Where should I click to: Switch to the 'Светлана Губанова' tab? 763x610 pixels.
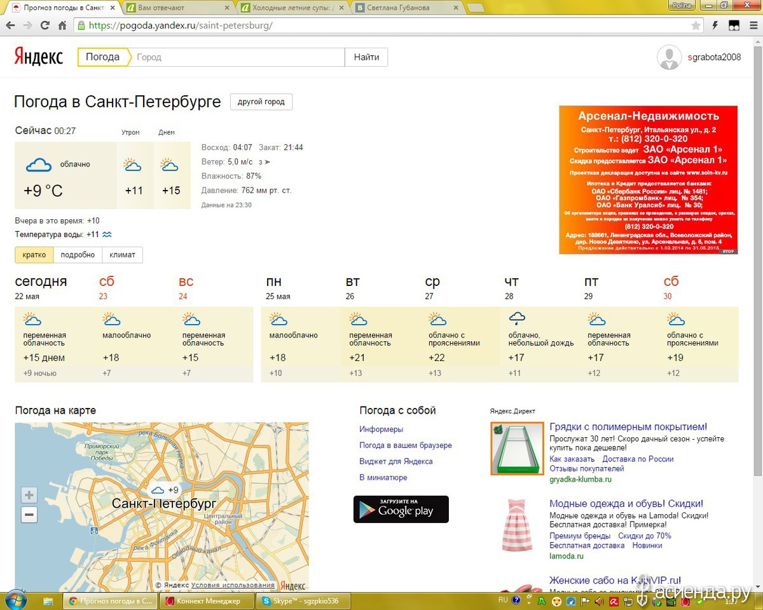coord(408,8)
